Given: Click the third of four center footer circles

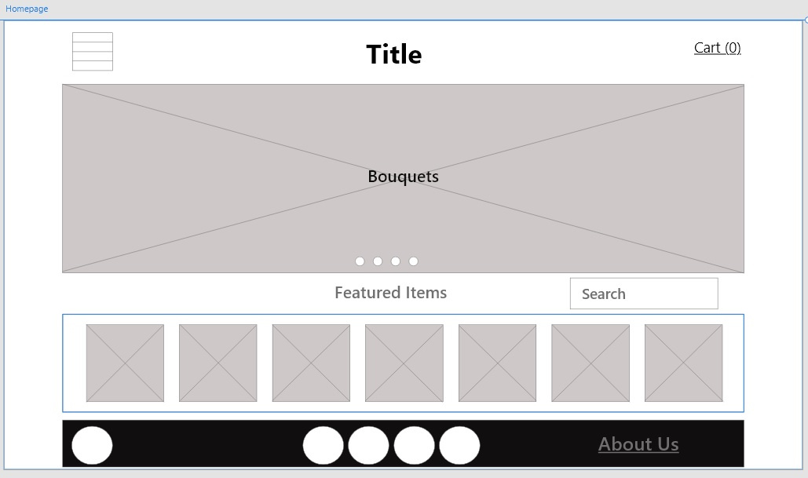Looking at the screenshot, I should (x=414, y=445).
